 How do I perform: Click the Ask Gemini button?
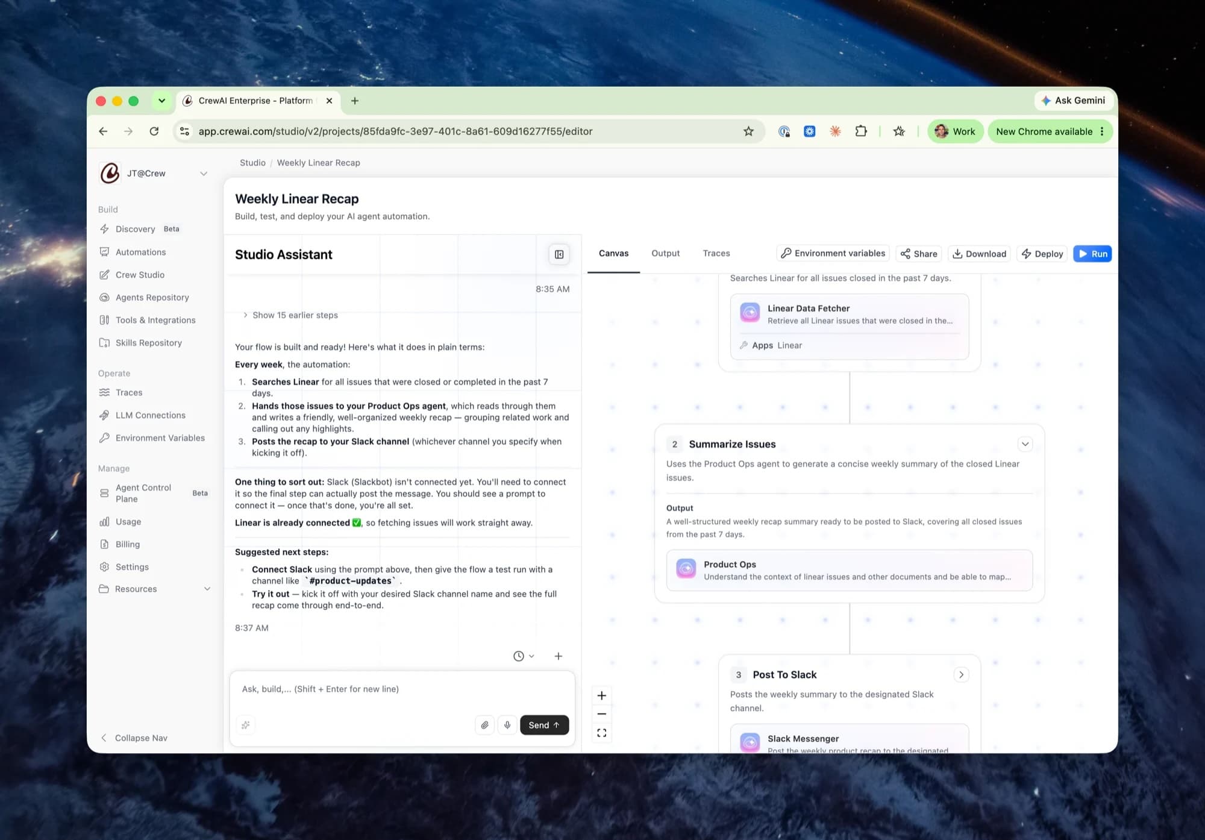[1073, 101]
